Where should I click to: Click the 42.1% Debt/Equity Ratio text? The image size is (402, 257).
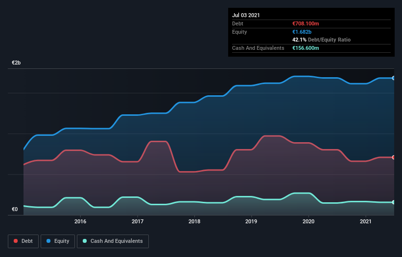322,40
